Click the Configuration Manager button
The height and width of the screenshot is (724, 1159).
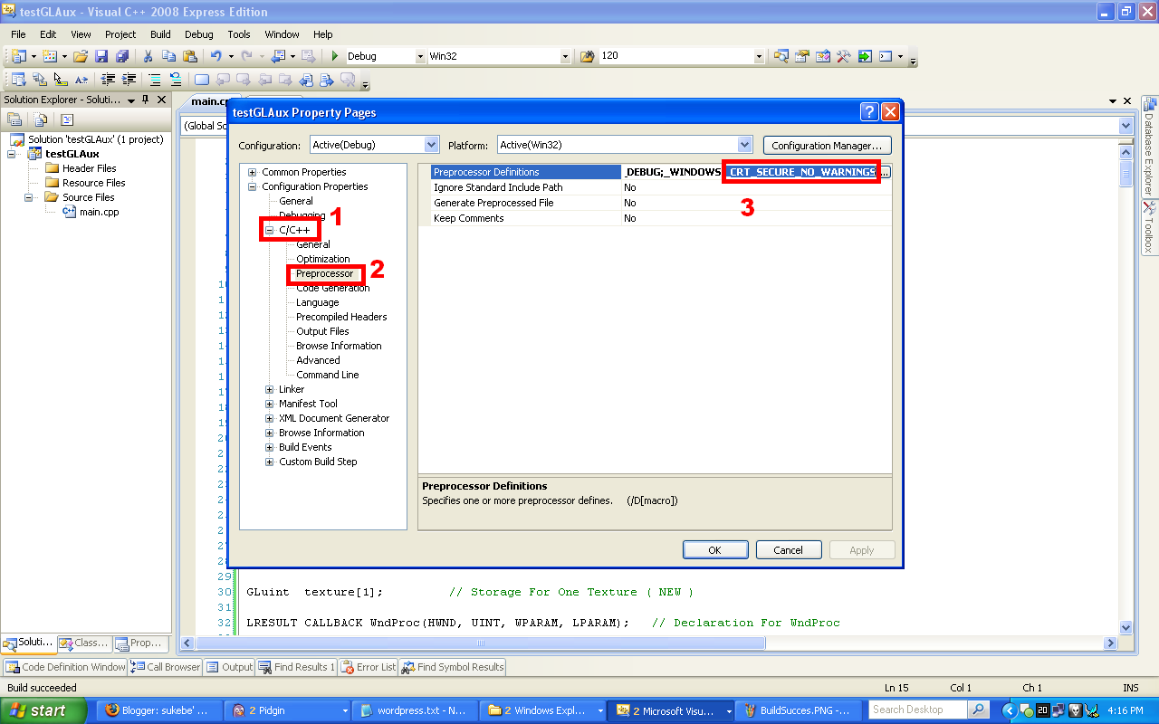(827, 145)
